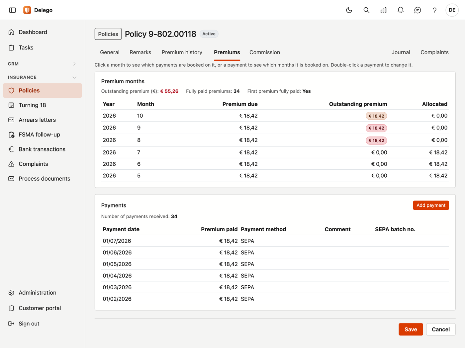The width and height of the screenshot is (465, 348).
Task: Open Complaints in the sidebar
Action: 43,164
